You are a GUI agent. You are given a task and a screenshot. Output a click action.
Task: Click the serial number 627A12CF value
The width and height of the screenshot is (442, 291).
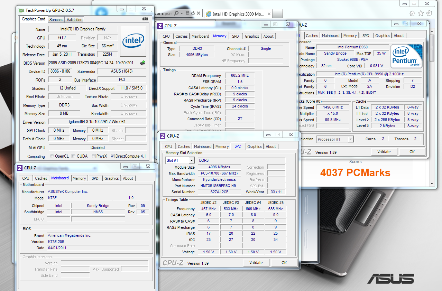tap(219, 192)
